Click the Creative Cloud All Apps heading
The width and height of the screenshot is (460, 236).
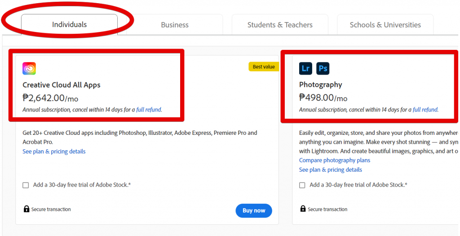click(x=61, y=85)
